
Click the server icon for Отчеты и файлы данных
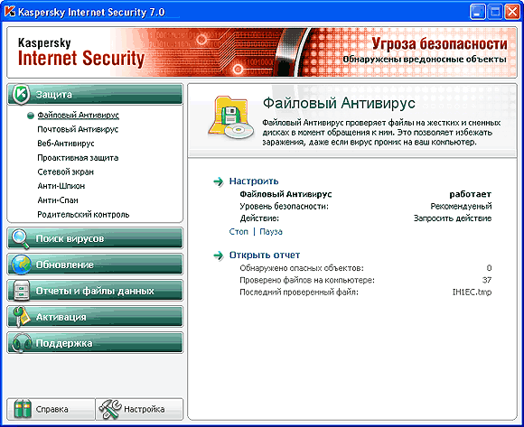click(22, 291)
